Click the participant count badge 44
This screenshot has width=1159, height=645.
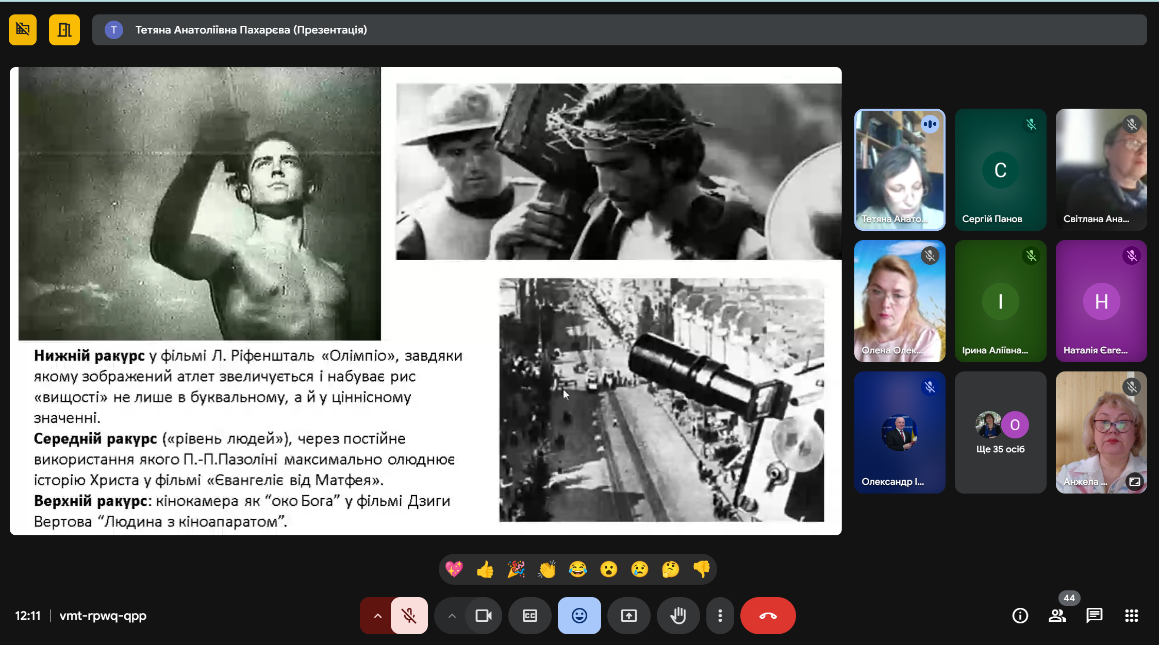point(1069,598)
